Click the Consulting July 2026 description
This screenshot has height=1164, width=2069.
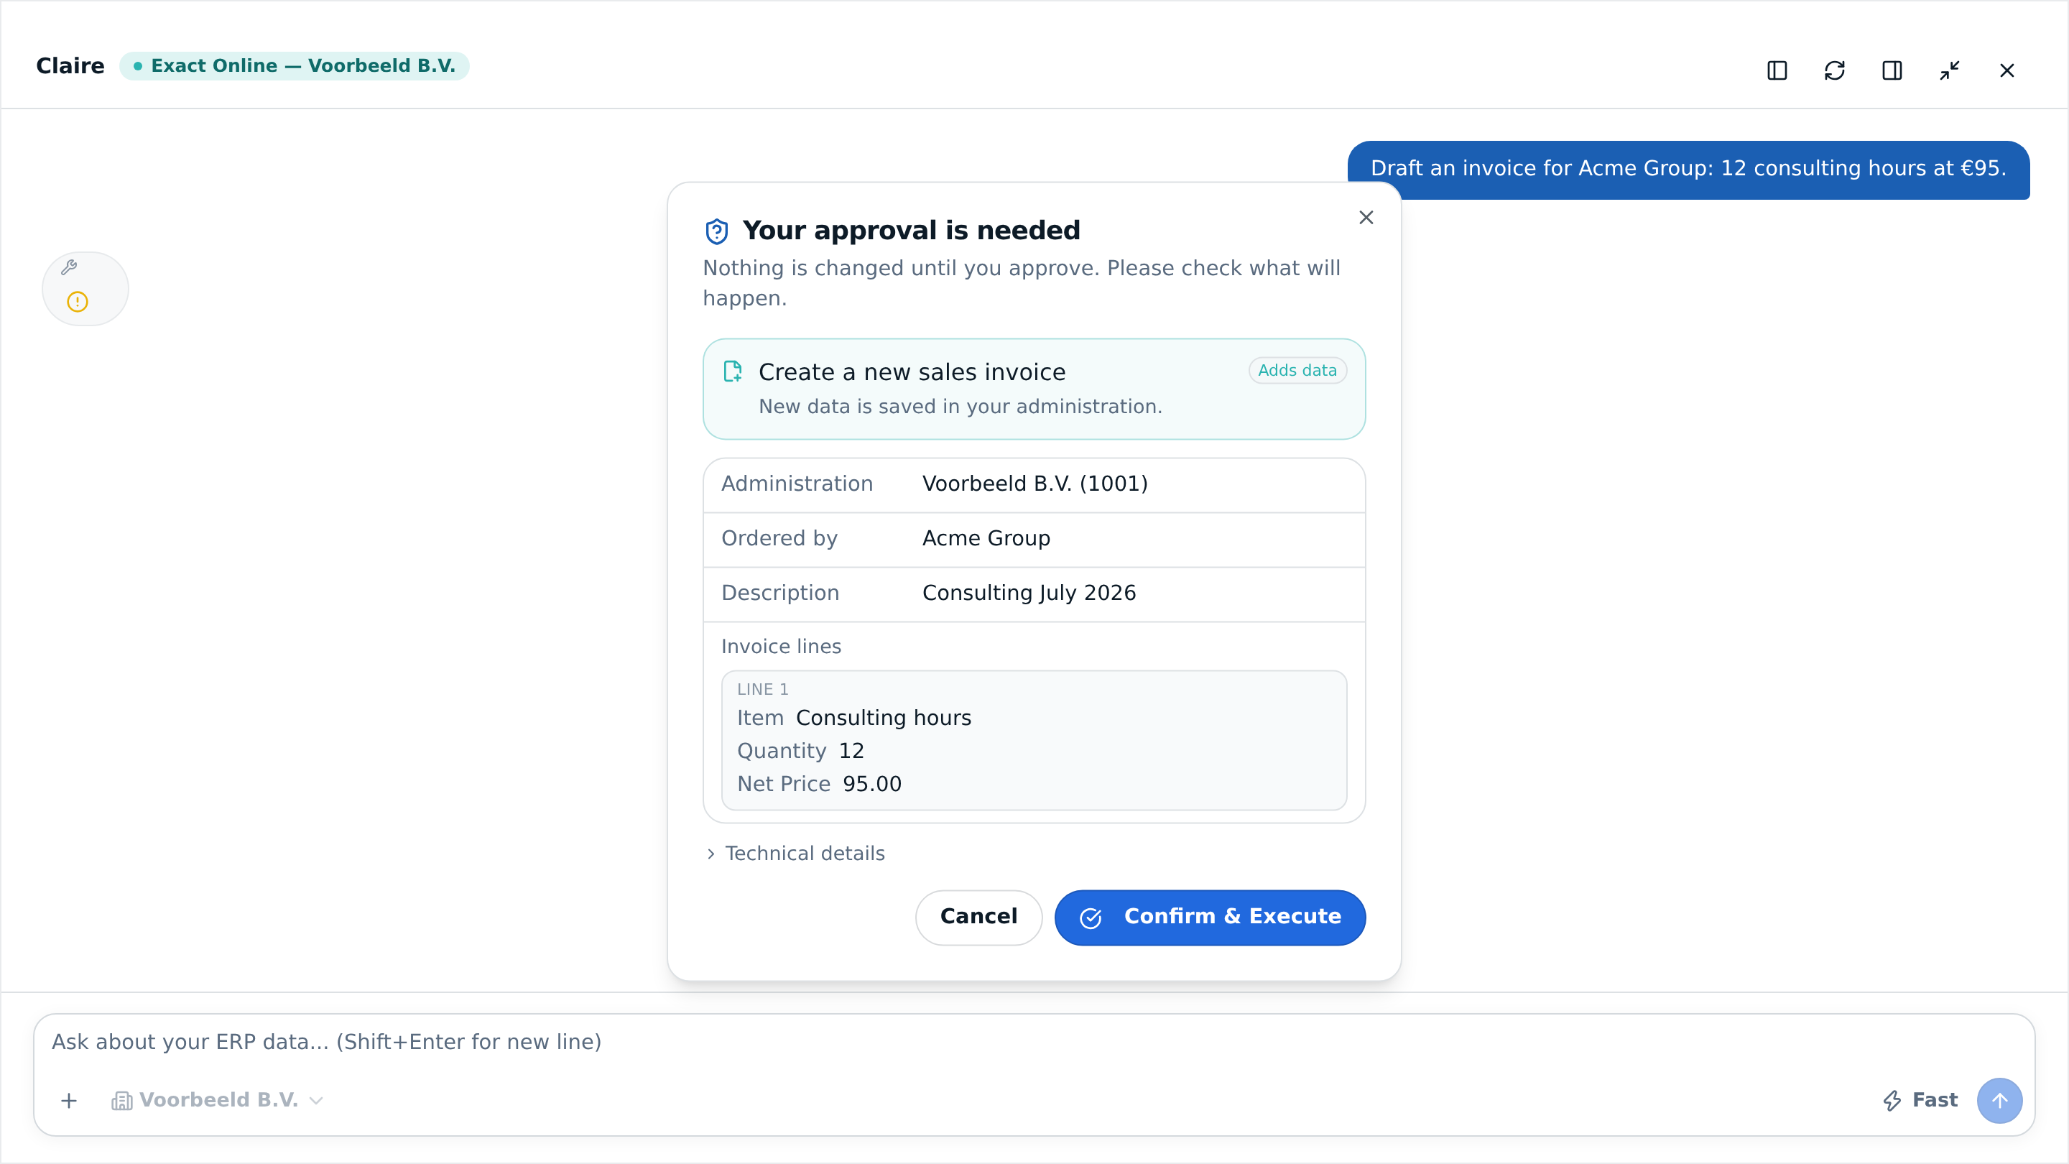1029,593
